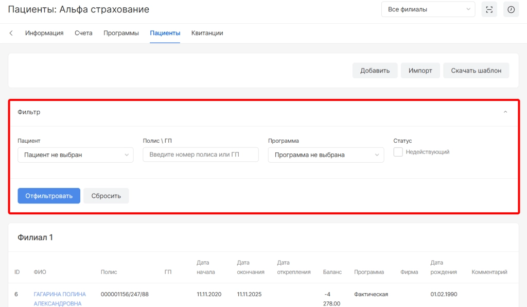Expand the Программа не выбрана dropdown
The width and height of the screenshot is (527, 307).
point(326,155)
